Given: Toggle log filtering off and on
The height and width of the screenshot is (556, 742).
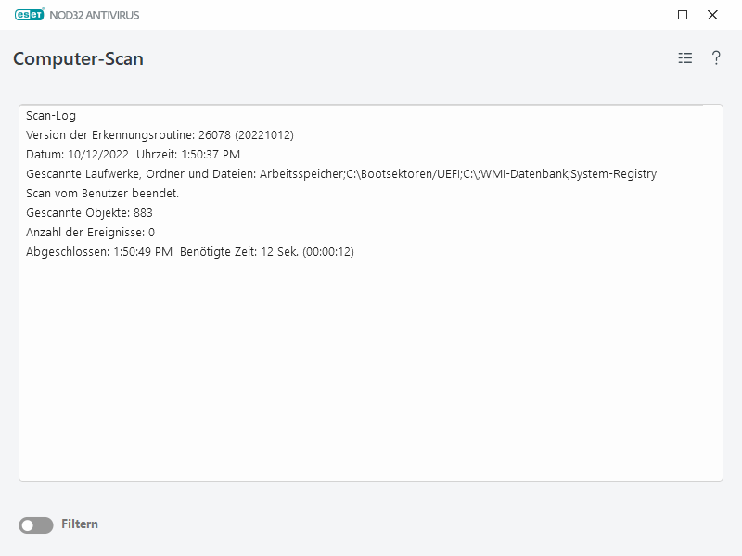Looking at the screenshot, I should click(35, 524).
